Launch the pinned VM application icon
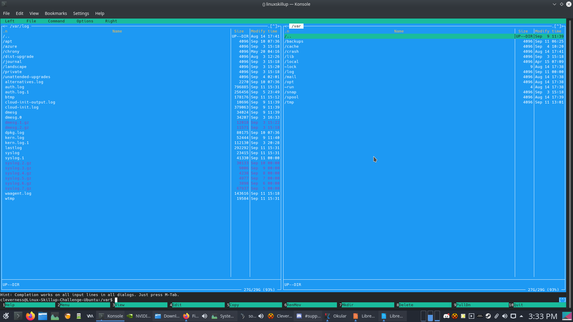This screenshot has height=322, width=573. pyautogui.click(x=90, y=316)
